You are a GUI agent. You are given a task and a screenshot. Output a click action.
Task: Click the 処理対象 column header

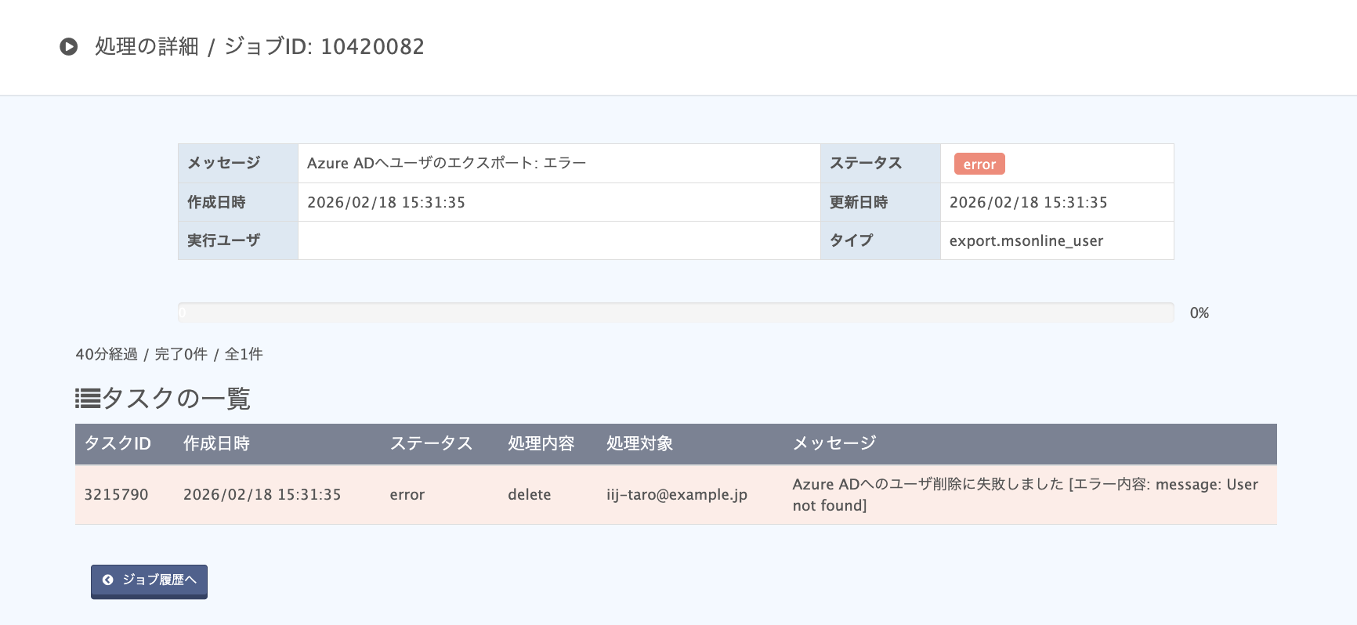pyautogui.click(x=639, y=443)
